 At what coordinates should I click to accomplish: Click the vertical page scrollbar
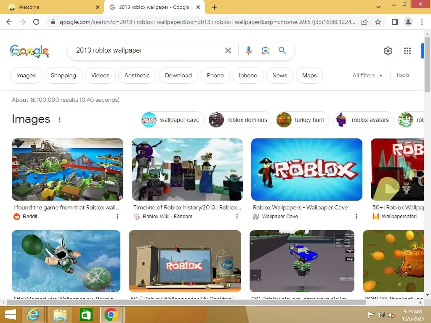(427, 65)
